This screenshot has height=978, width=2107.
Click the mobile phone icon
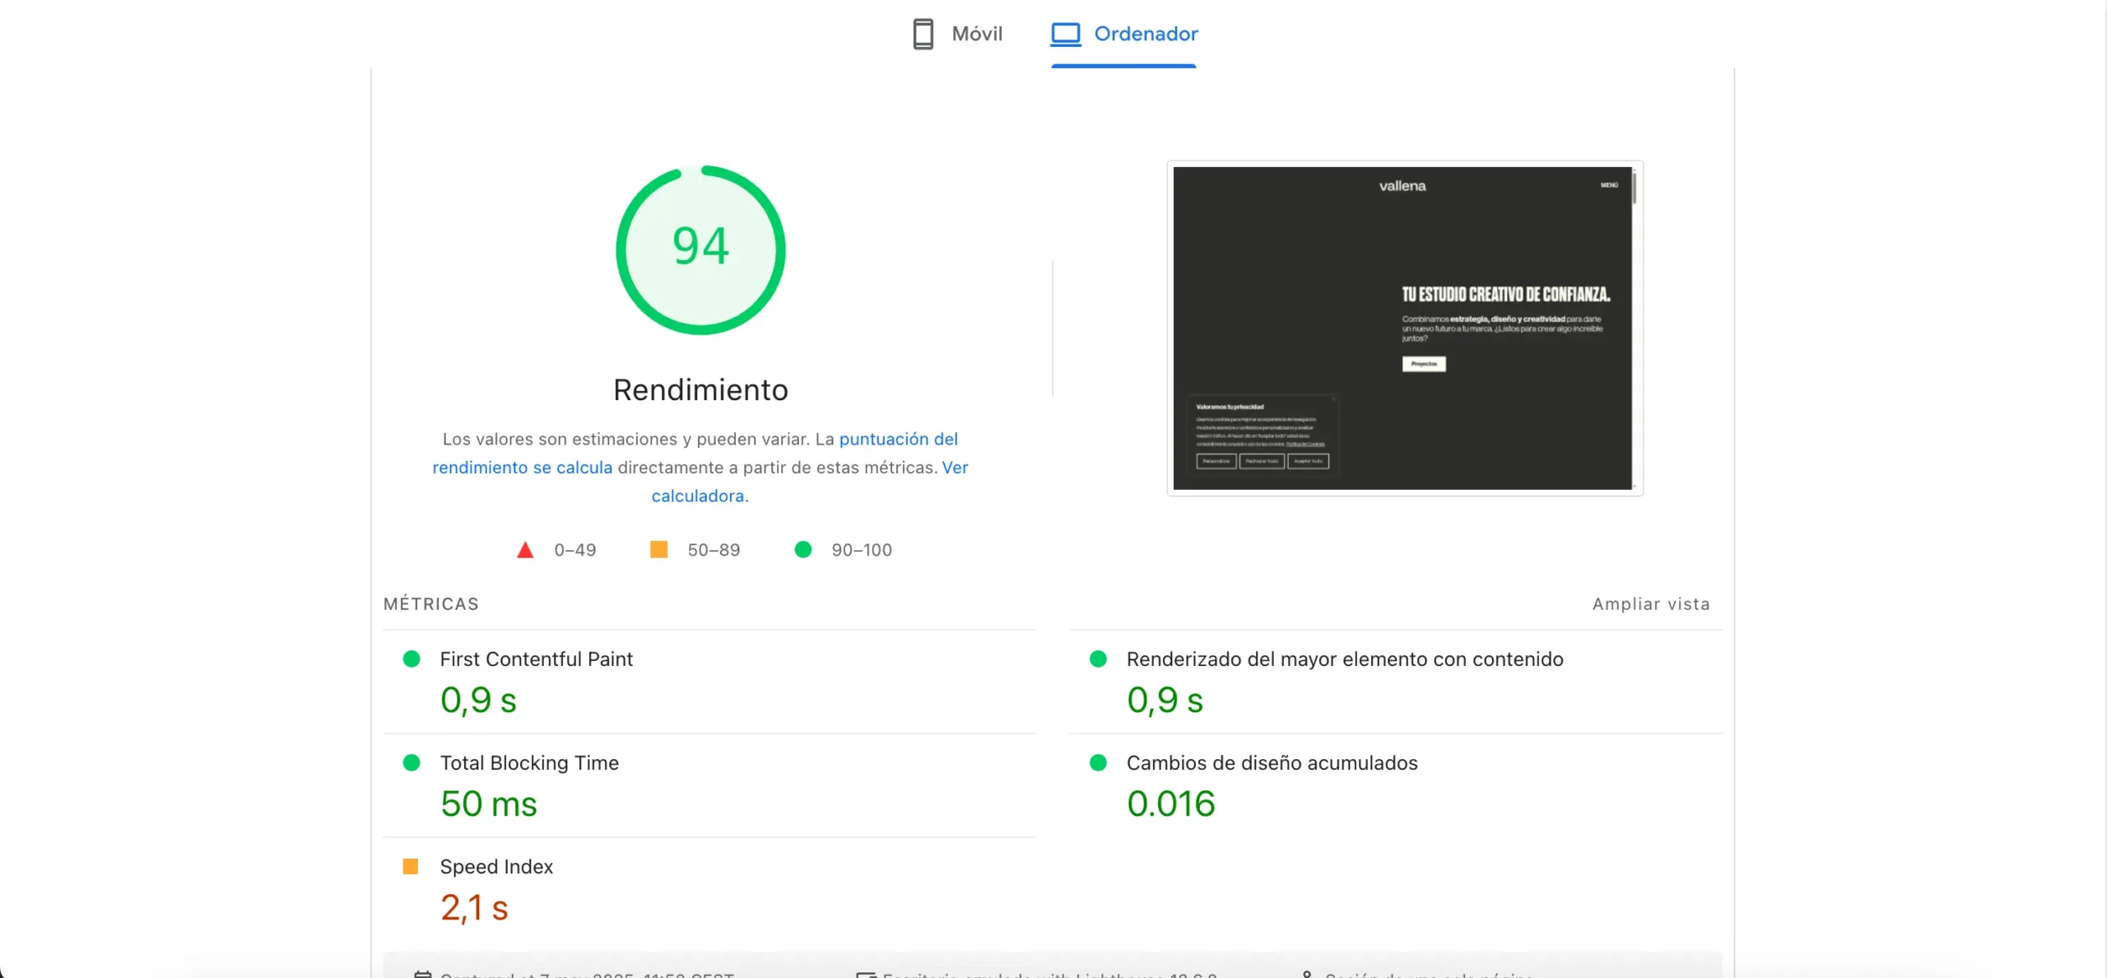tap(923, 34)
